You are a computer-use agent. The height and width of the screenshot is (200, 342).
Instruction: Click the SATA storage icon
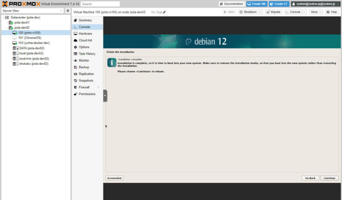pos(15,48)
